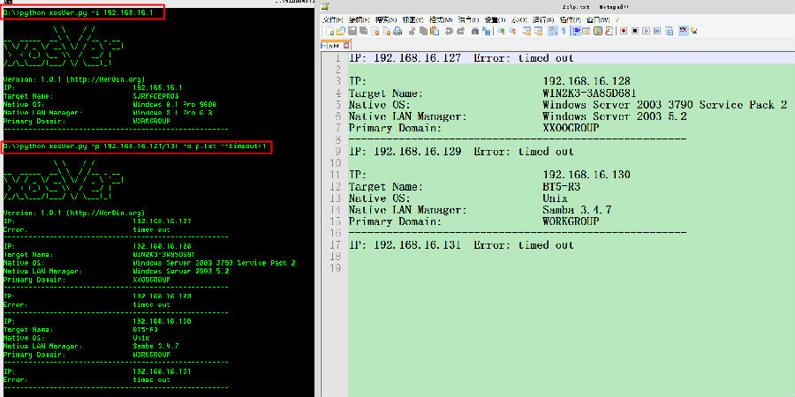Open the question mark help menu

pos(617,19)
